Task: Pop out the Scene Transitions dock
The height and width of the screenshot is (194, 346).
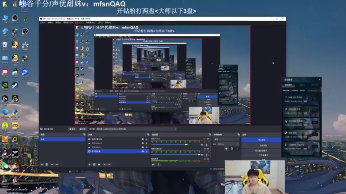Action: coord(239,135)
